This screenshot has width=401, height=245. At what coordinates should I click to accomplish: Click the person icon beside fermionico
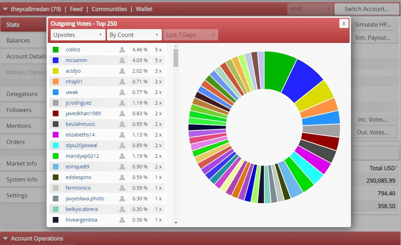point(122,188)
